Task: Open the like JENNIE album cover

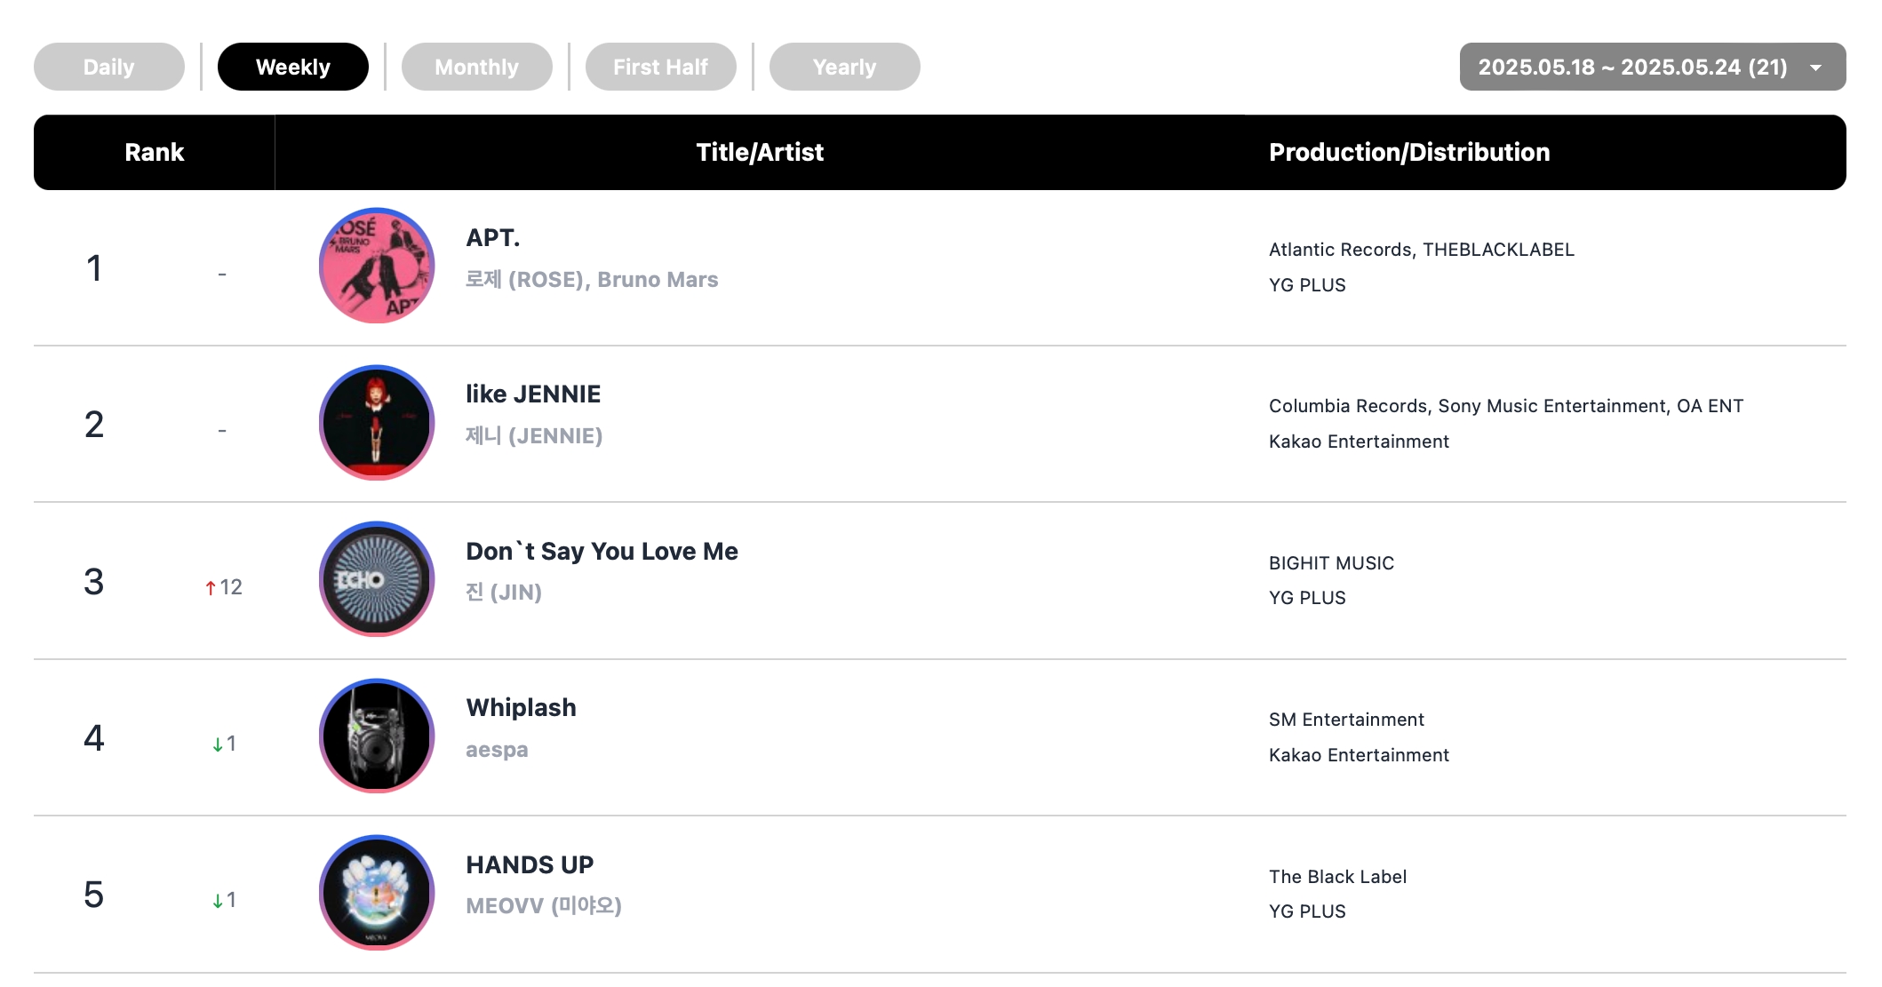Action: tap(377, 423)
